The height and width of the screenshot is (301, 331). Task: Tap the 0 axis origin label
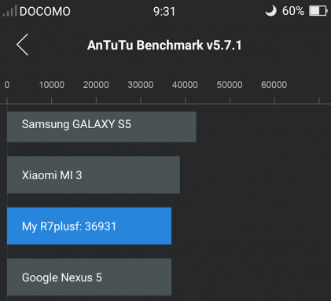[x=7, y=85]
